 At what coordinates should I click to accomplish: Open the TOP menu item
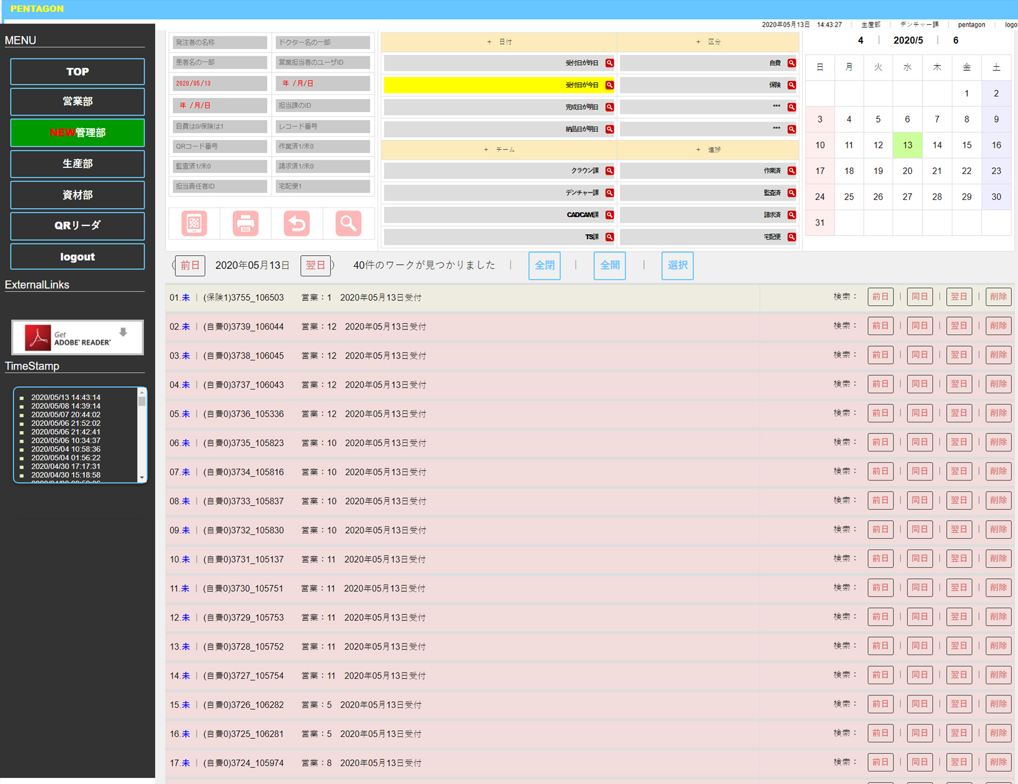pyautogui.click(x=77, y=72)
